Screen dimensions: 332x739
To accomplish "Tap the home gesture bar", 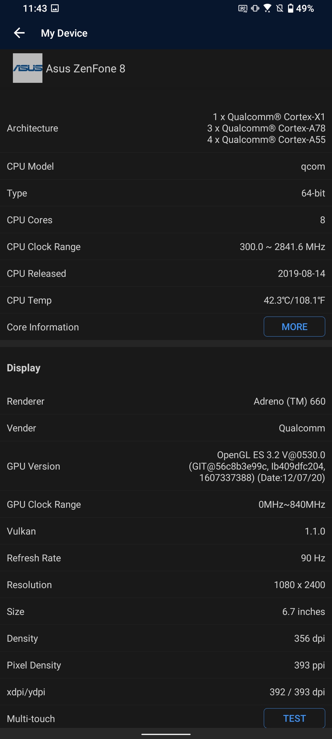I will 166,734.
